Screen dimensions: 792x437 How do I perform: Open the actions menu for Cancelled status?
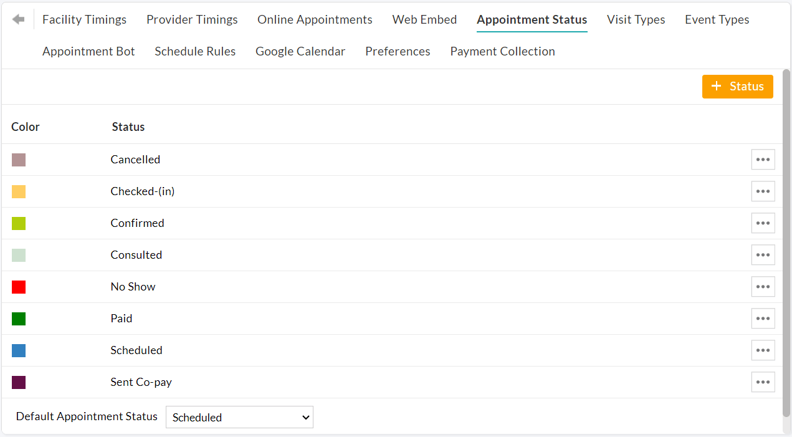pyautogui.click(x=763, y=160)
